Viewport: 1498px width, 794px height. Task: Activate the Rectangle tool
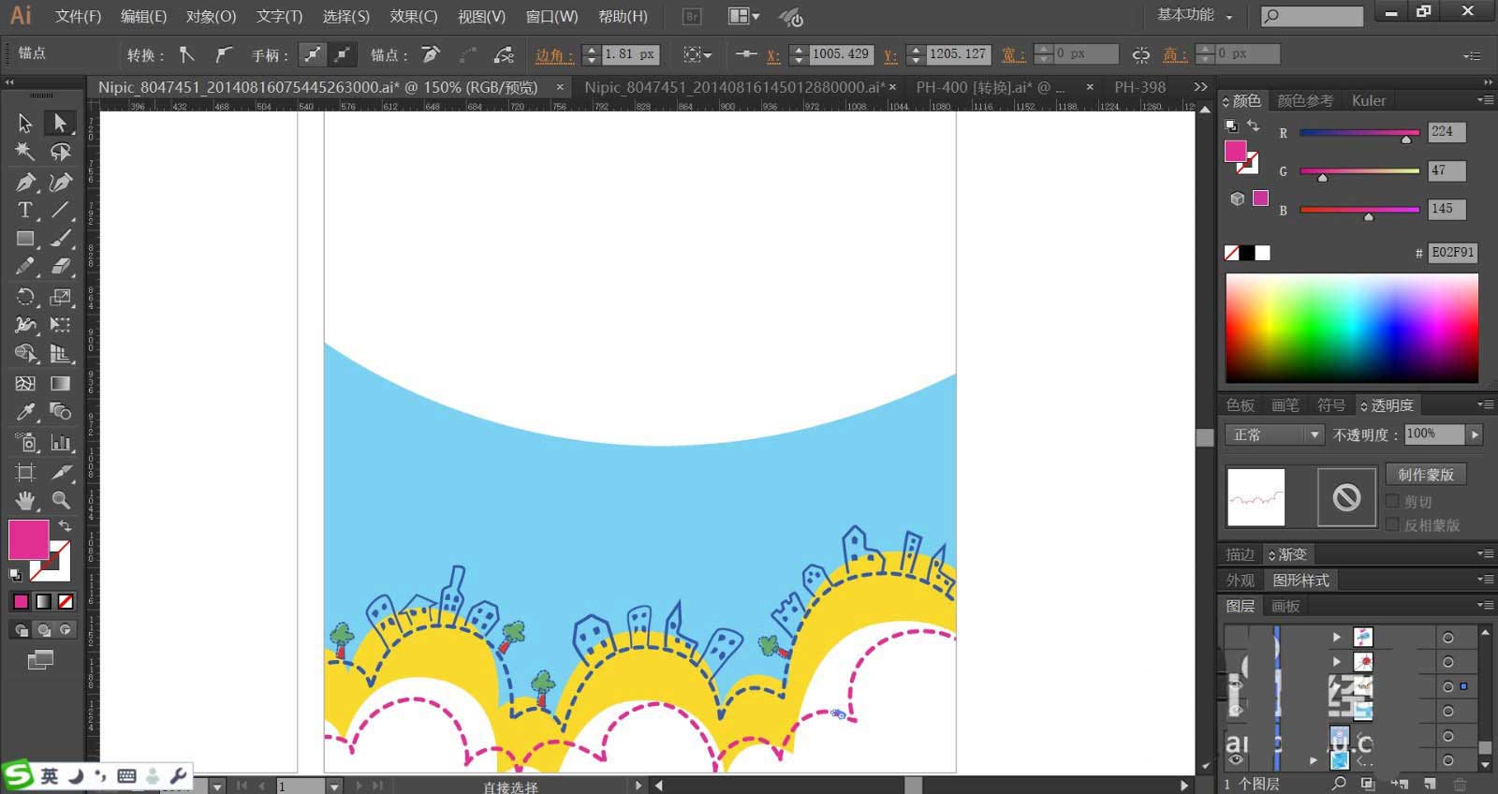25,240
